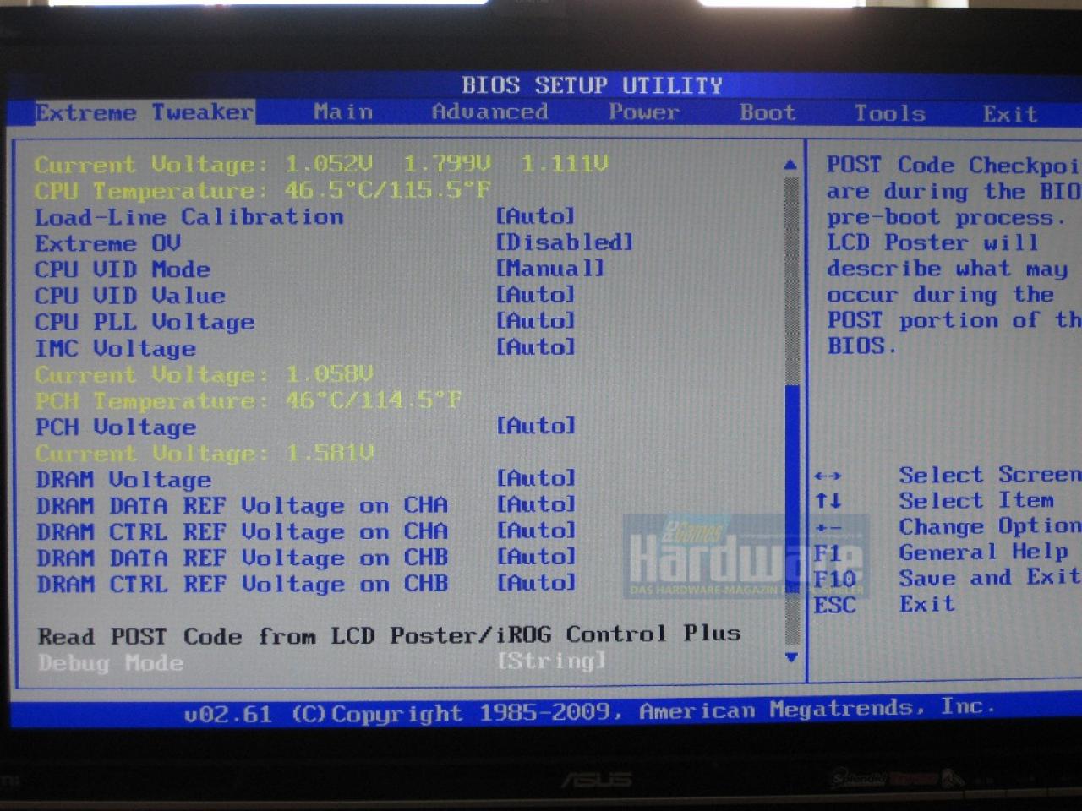Change DRAM Voltage Auto value
Screen dimensions: 1082x811
(535, 478)
